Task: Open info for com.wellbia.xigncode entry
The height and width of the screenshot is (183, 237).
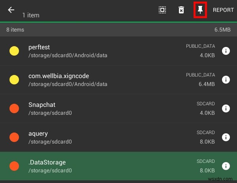Action: (x=226, y=80)
